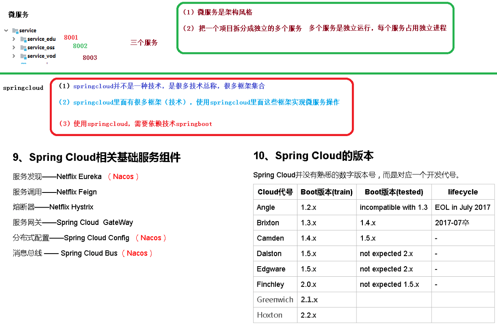
Task: Click heading 10、Spring Cloud的版本
Action: tap(313, 156)
